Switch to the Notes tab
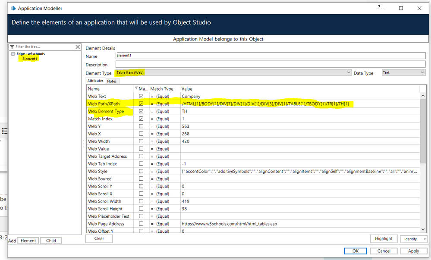This screenshot has width=431, height=260. tap(112, 81)
